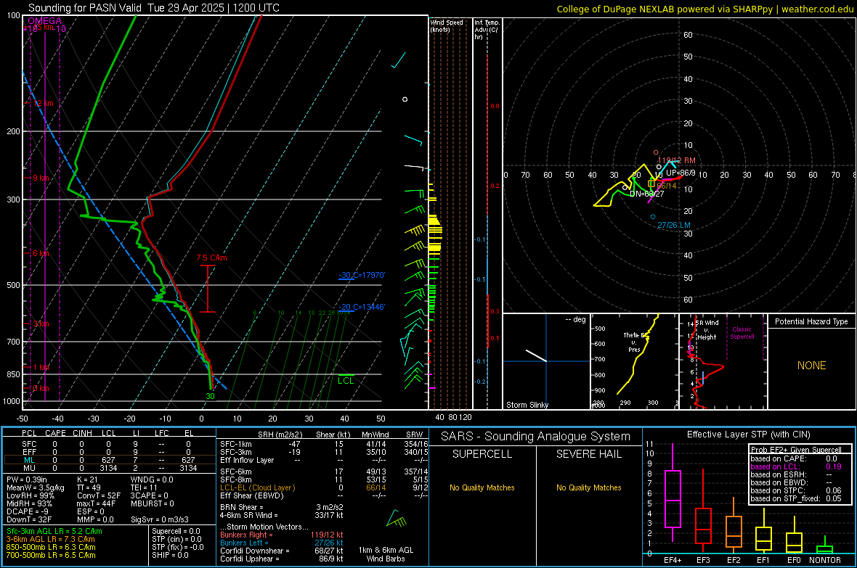Screen dimensions: 857x568
Task: Click the sounding title for PASN
Action: click(x=153, y=8)
